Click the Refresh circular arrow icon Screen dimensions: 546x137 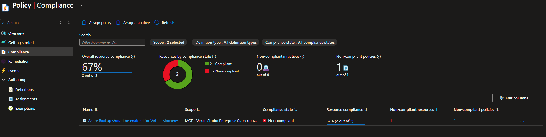(x=157, y=22)
